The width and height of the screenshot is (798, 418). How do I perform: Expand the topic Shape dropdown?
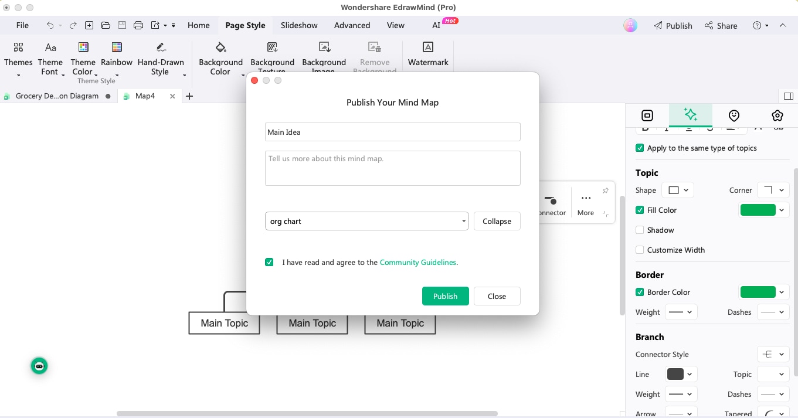(678, 190)
